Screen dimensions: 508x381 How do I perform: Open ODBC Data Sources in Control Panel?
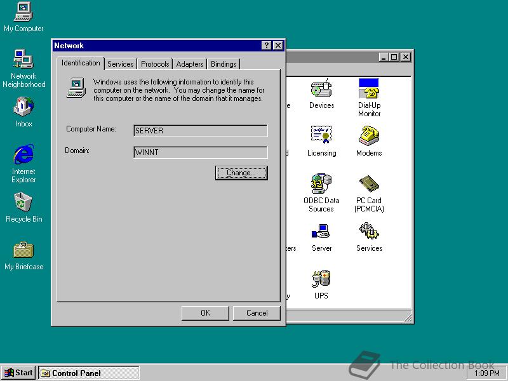(321, 193)
